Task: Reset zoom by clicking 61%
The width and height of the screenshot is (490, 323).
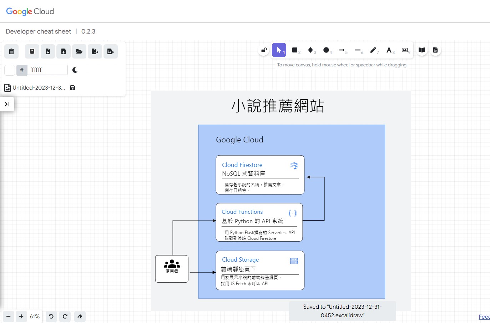Action: [35, 317]
